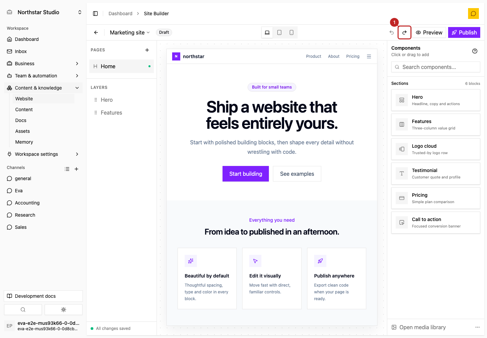This screenshot has width=487, height=338.
Task: Open the Website sidebar item
Action: 43,99
